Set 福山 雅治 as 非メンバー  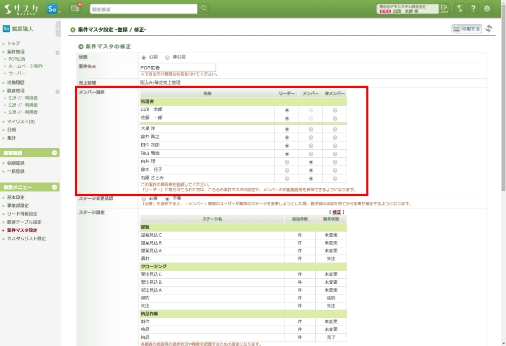pos(335,154)
